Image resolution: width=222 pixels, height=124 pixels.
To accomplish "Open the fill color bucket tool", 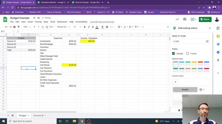I will [103, 27].
